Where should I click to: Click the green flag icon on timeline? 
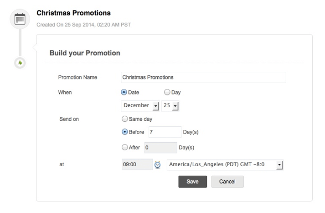click(x=20, y=63)
